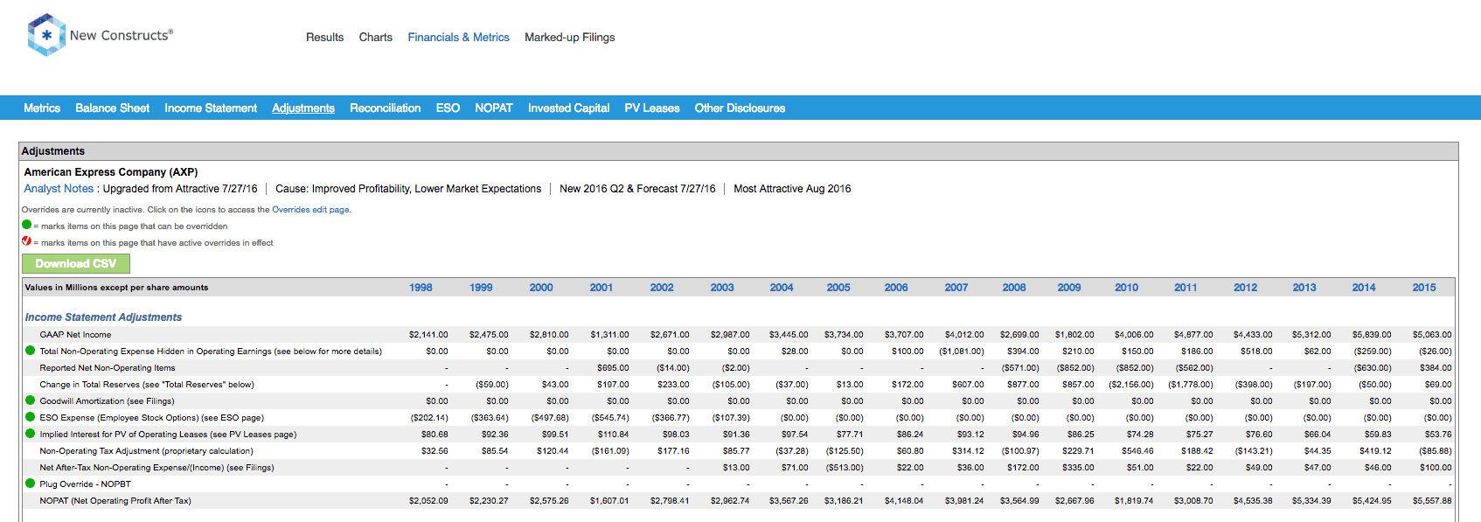Screen dimensions: 1481x522
Task: Click override dot beside ESO Expense row
Action: pos(30,417)
